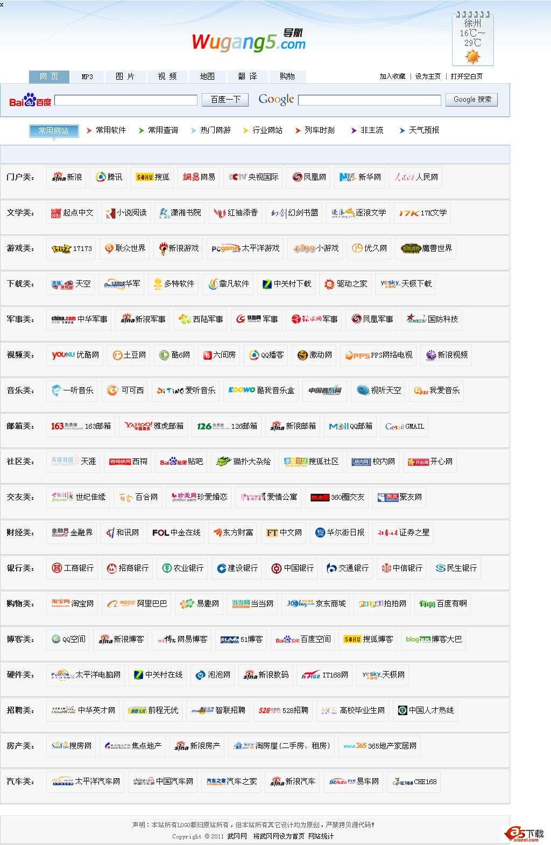Open 工商银行 bank link
Screen dimensions: 551x845
pos(72,568)
